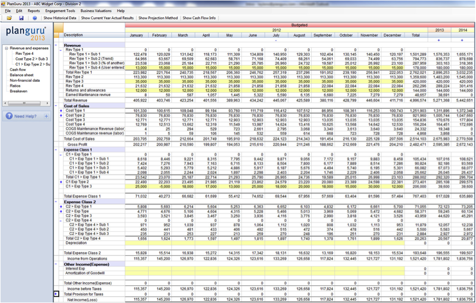Click the blue floppy disk save icon

[x=21, y=18]
